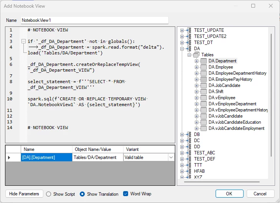Image resolution: width=280 pixels, height=203 pixels.
Task: Select the DA.Shift tree item label
Action: point(216,92)
